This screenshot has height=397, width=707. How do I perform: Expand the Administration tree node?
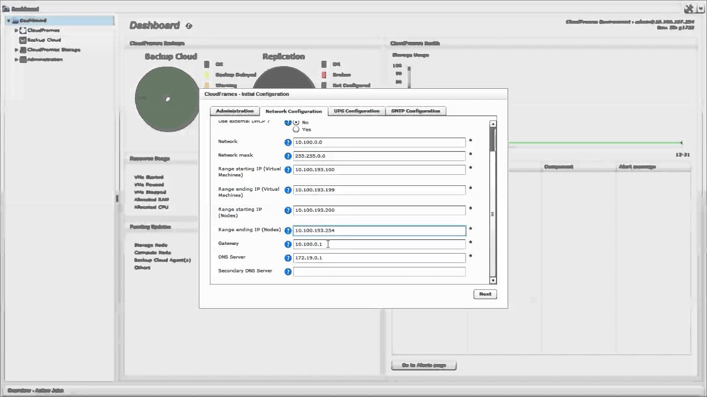click(16, 60)
